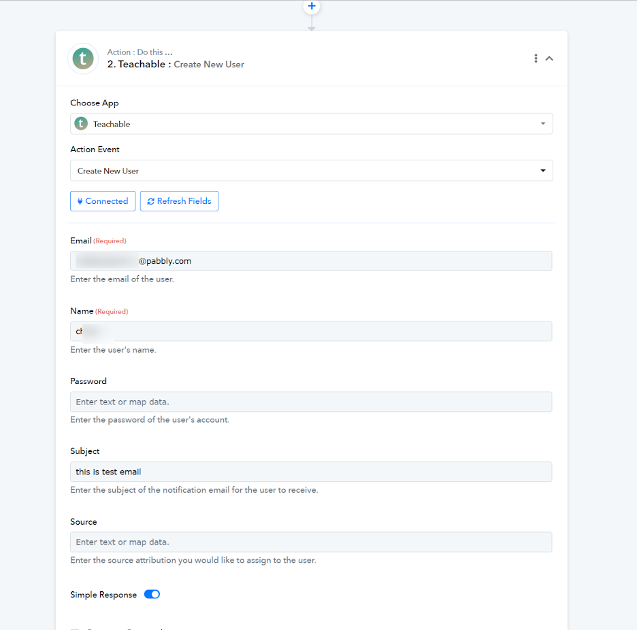This screenshot has height=630, width=637.
Task: Click the refresh icon on Refresh Fields
Action: pyautogui.click(x=150, y=201)
